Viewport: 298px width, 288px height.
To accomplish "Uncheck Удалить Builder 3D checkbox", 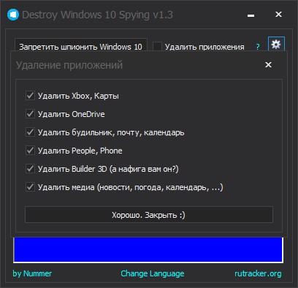I will point(30,169).
